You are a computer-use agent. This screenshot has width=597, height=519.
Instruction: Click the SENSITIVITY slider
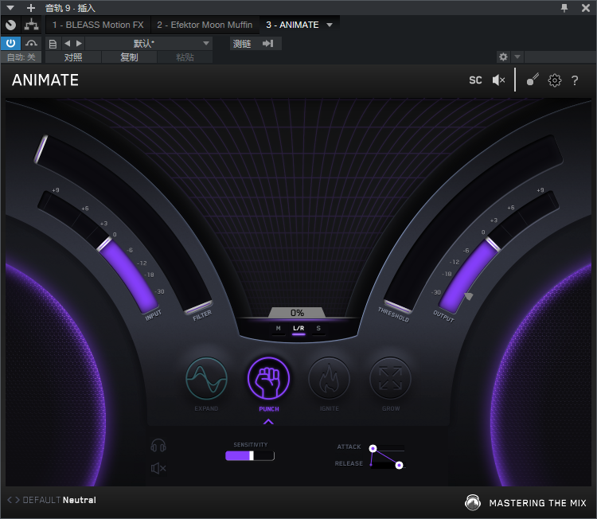tap(250, 456)
